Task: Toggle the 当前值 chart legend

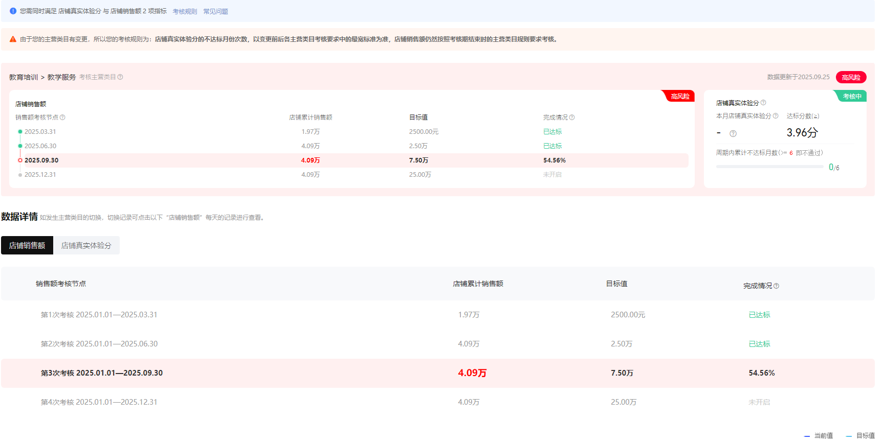Action: click(819, 436)
